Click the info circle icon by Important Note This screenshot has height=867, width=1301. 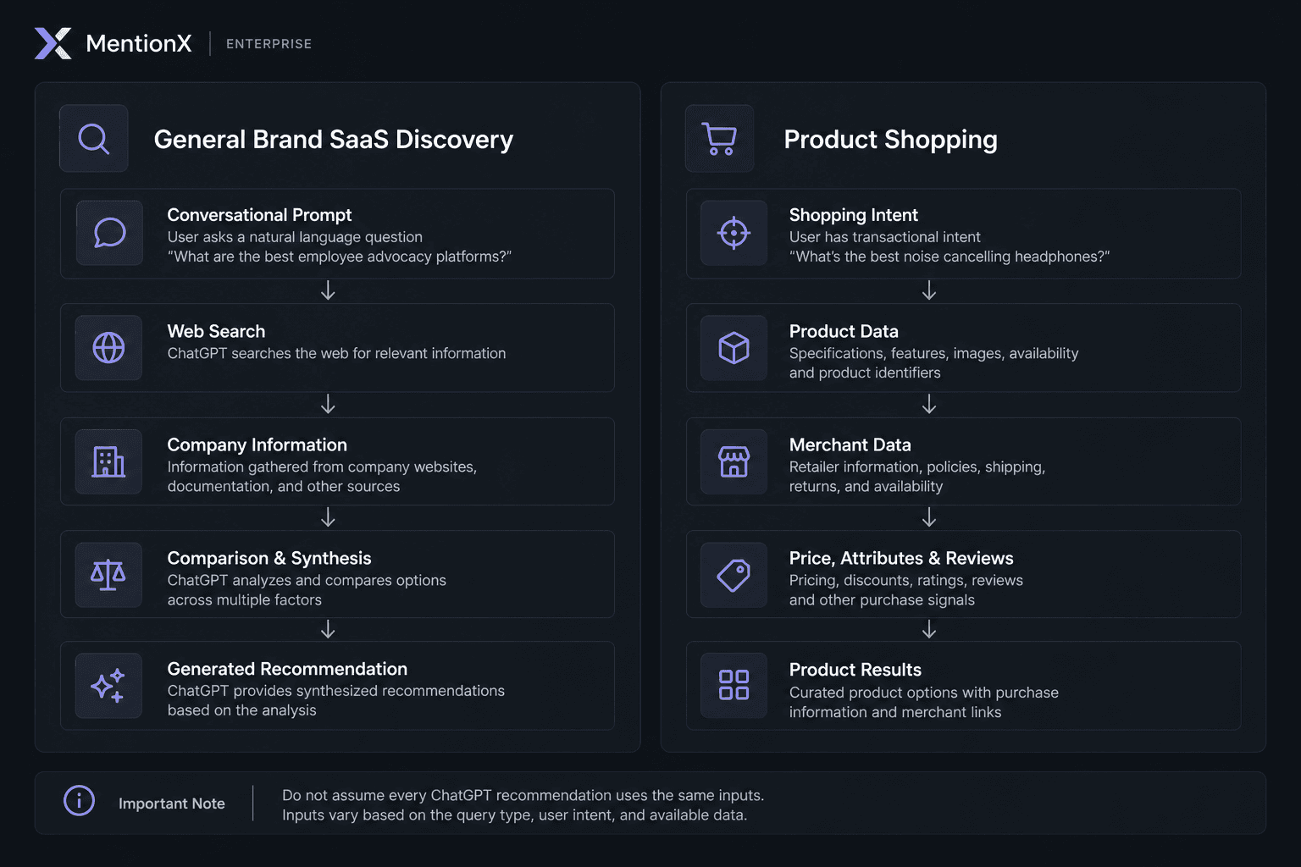(79, 800)
